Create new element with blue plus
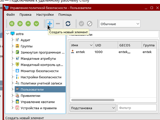The height and width of the screenshot is (120, 160). pyautogui.click(x=50, y=24)
